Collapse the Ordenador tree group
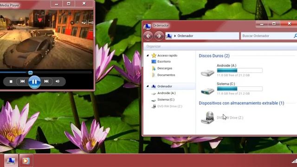The image size is (297, 167). click(148, 86)
